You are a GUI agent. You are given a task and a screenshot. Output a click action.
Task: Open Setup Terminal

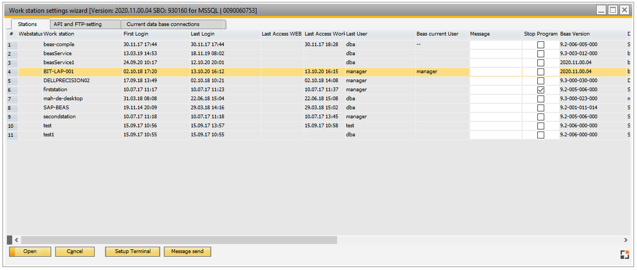[132, 251]
